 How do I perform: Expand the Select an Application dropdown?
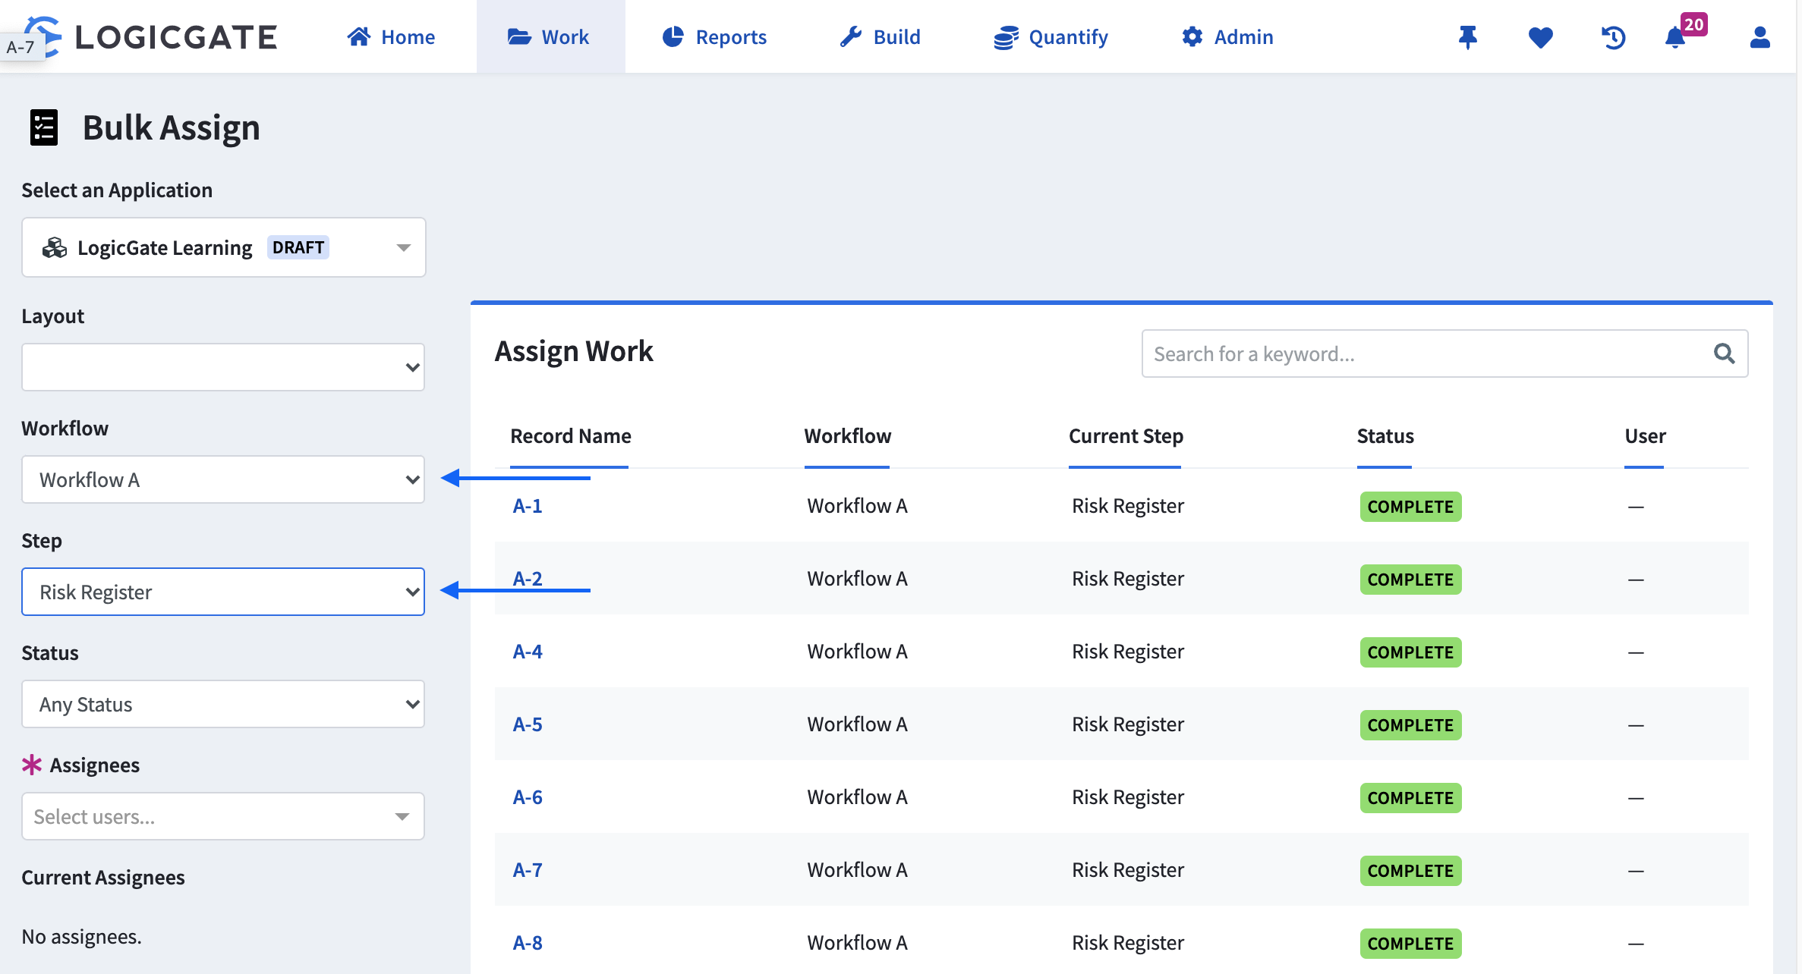[x=224, y=247]
